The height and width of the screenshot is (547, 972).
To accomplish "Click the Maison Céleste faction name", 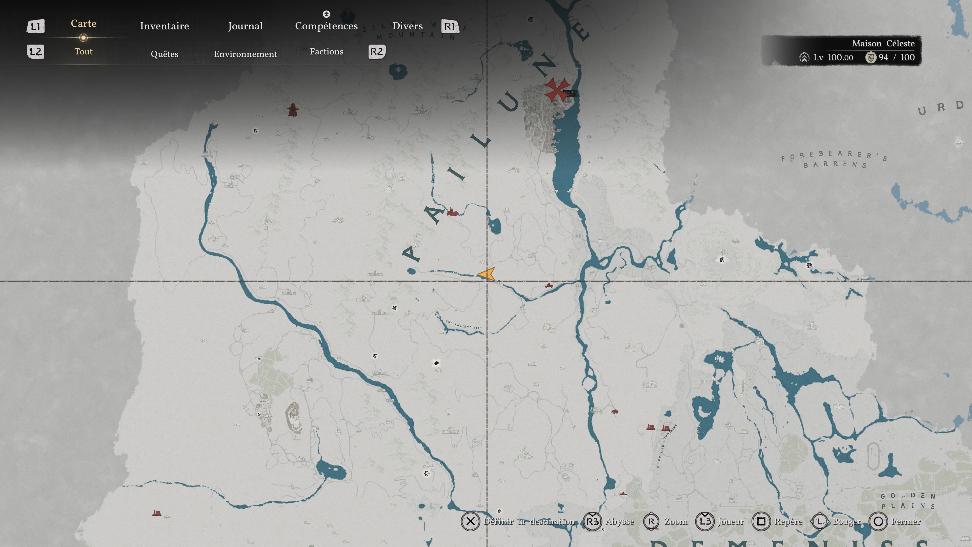I will 883,43.
